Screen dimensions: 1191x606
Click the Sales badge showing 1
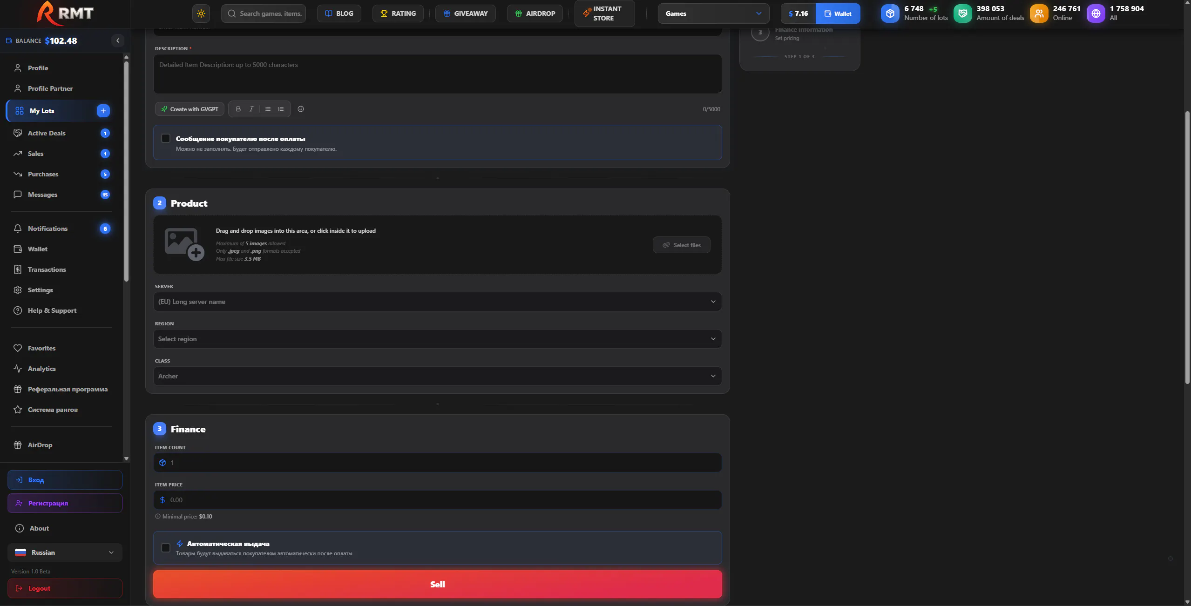(105, 154)
